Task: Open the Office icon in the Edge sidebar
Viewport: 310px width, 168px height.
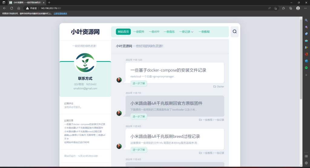Action: point(306,54)
